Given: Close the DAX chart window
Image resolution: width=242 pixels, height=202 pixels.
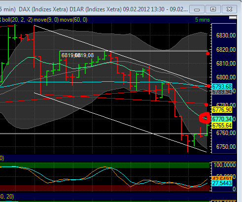Looking at the screenshot, I should (229, 9).
